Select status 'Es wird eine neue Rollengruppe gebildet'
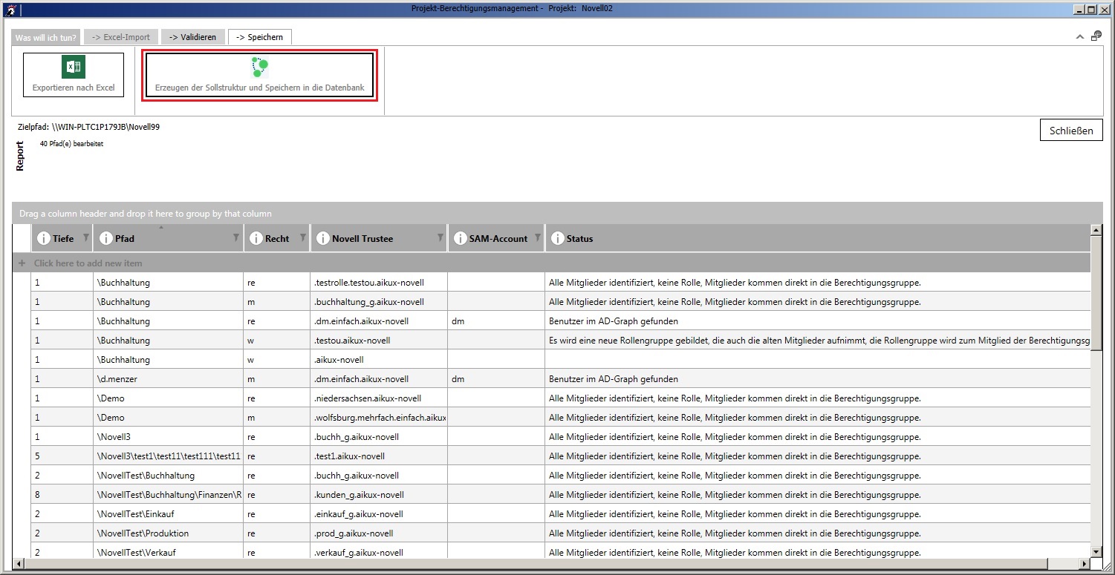This screenshot has height=575, width=1115. [818, 341]
